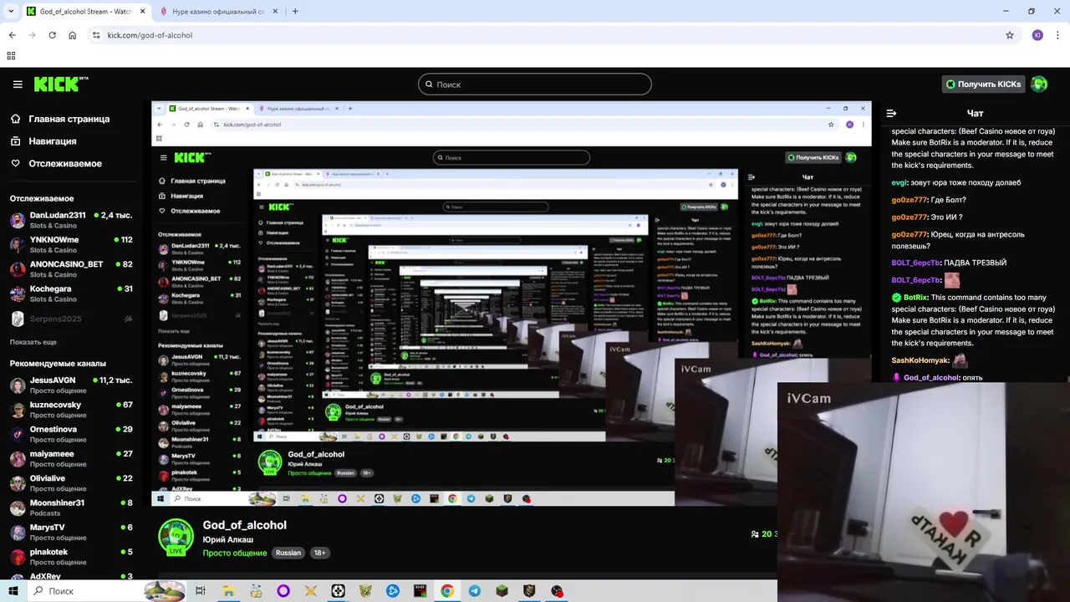Click the pinakotek channel avatar
This screenshot has width=1070, height=602.
(x=18, y=557)
